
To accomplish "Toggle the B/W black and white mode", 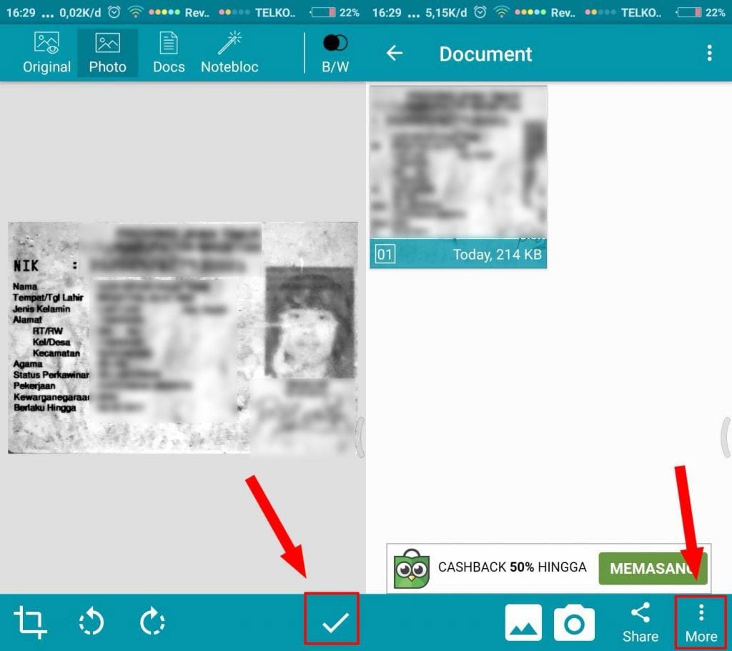I will tap(335, 53).
